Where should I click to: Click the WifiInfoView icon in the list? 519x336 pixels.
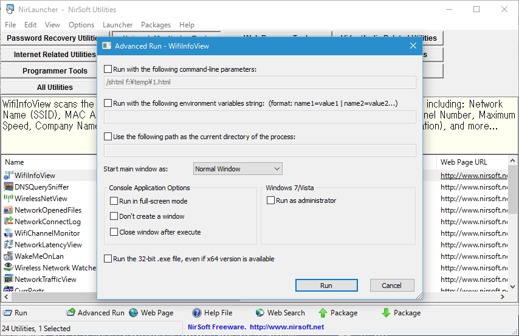point(9,176)
